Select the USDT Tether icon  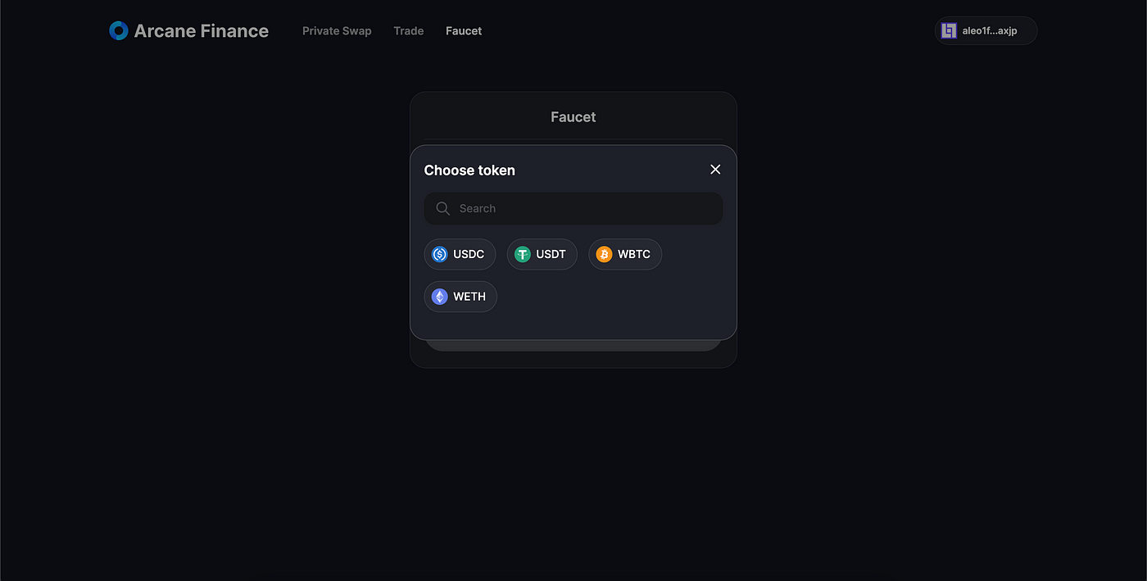pyautogui.click(x=522, y=254)
